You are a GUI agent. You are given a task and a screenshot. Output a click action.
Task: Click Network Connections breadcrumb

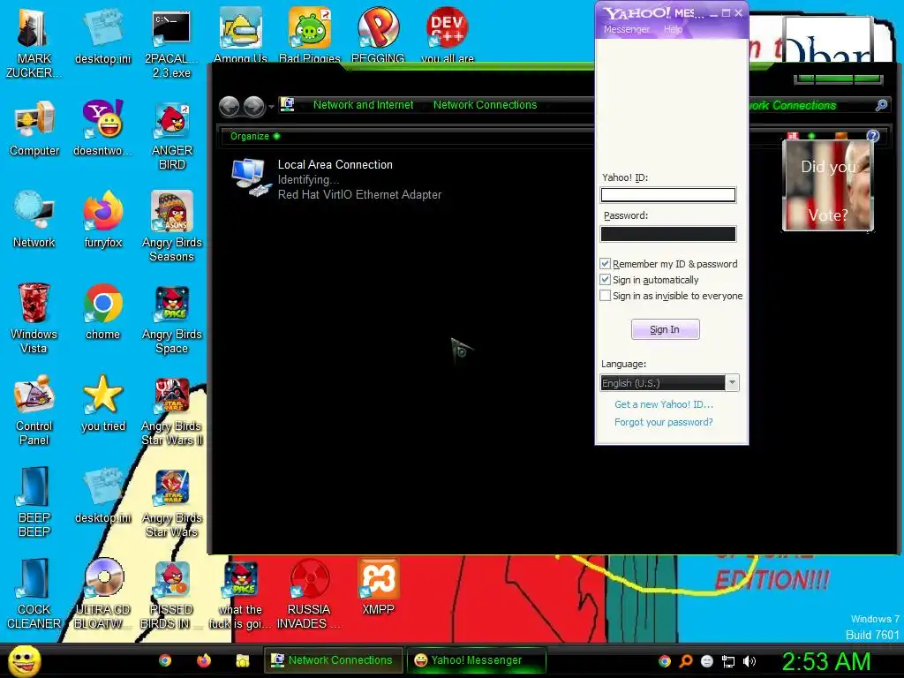[x=485, y=105]
